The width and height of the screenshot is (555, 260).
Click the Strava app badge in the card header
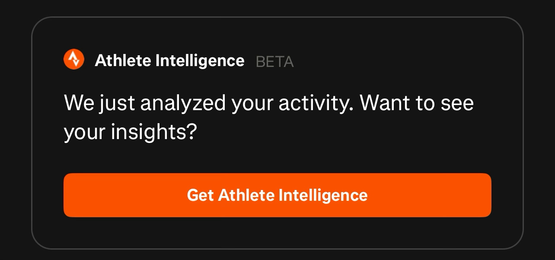pos(74,59)
